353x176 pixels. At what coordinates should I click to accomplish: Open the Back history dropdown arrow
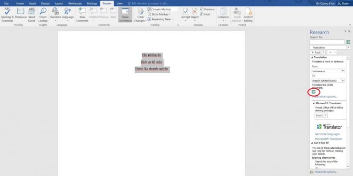click(323, 52)
